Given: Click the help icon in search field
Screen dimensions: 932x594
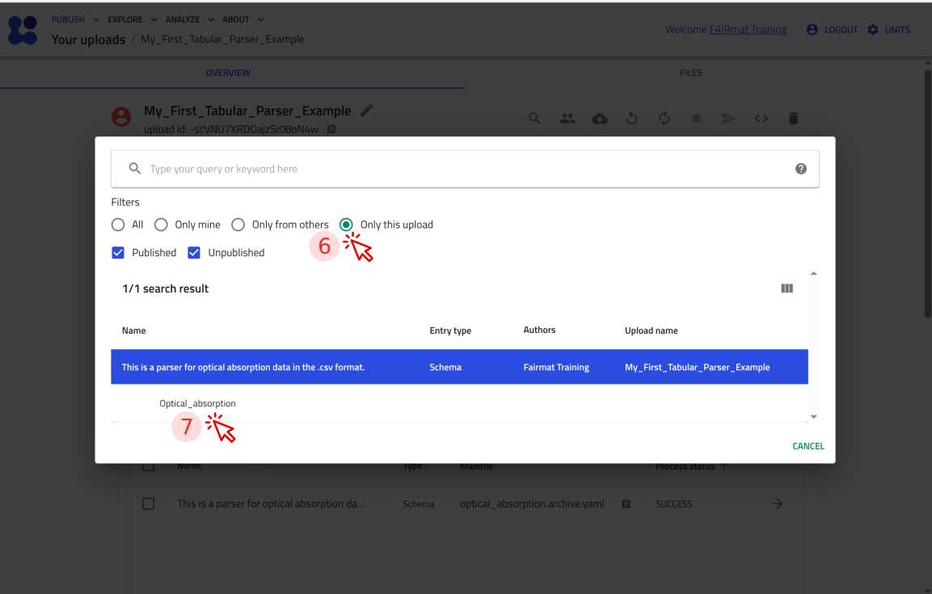Looking at the screenshot, I should [x=800, y=169].
